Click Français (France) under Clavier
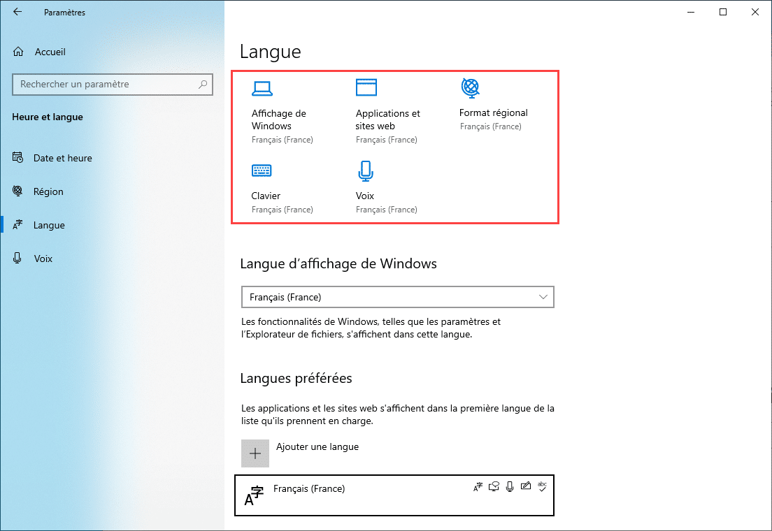The image size is (772, 531). pos(282,210)
